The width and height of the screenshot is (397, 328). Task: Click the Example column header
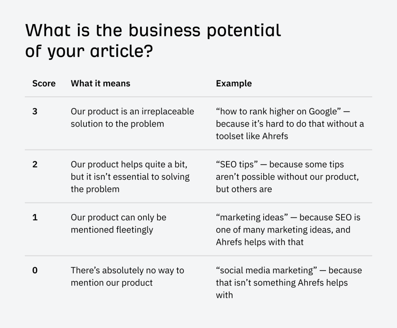pos(234,83)
